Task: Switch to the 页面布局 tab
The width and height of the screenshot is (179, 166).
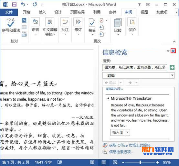Action: (78, 12)
